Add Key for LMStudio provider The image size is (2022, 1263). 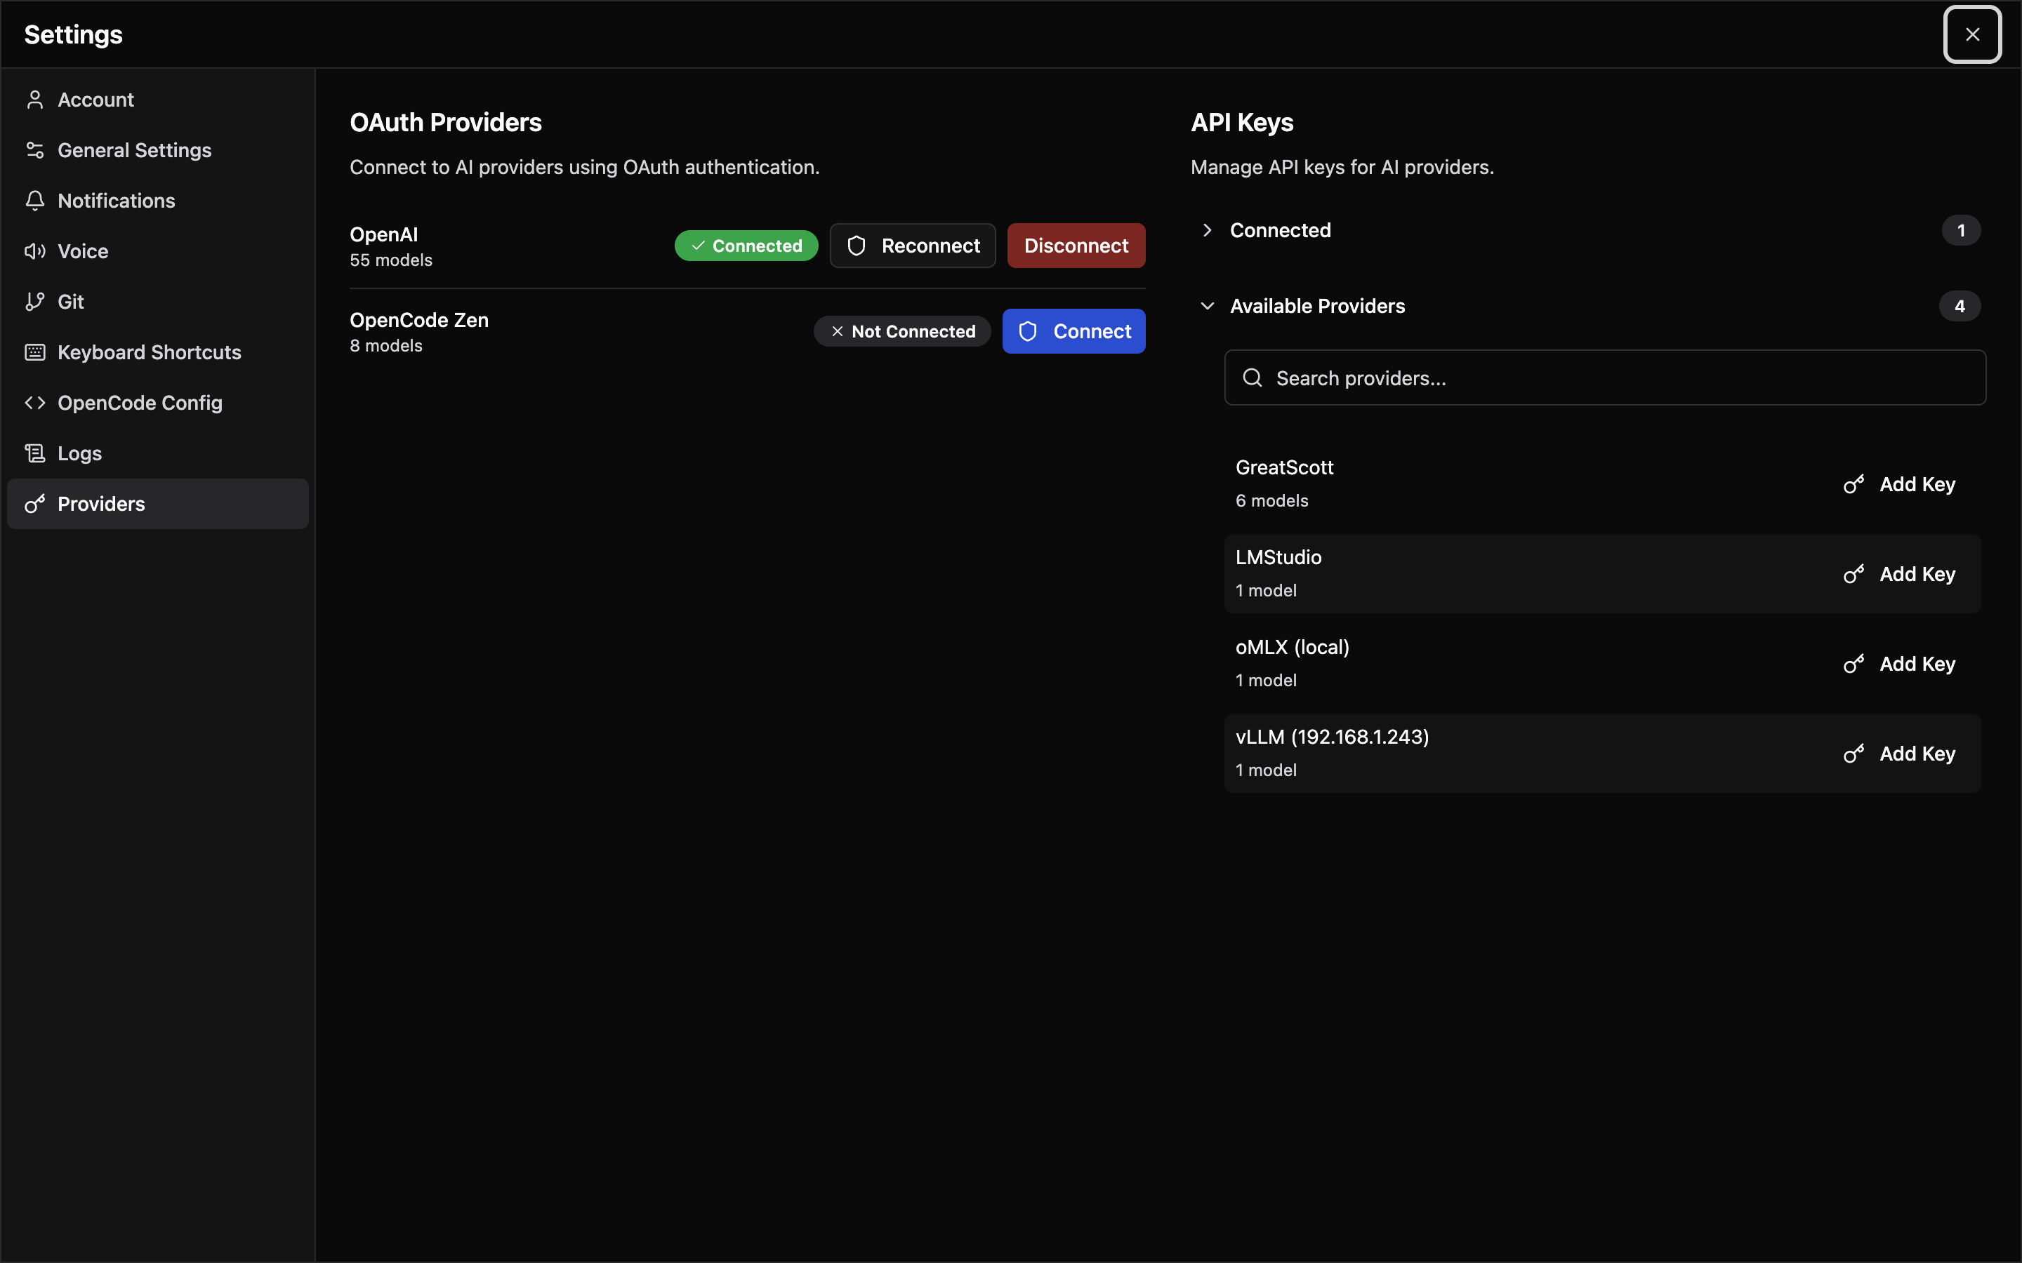(x=1899, y=574)
